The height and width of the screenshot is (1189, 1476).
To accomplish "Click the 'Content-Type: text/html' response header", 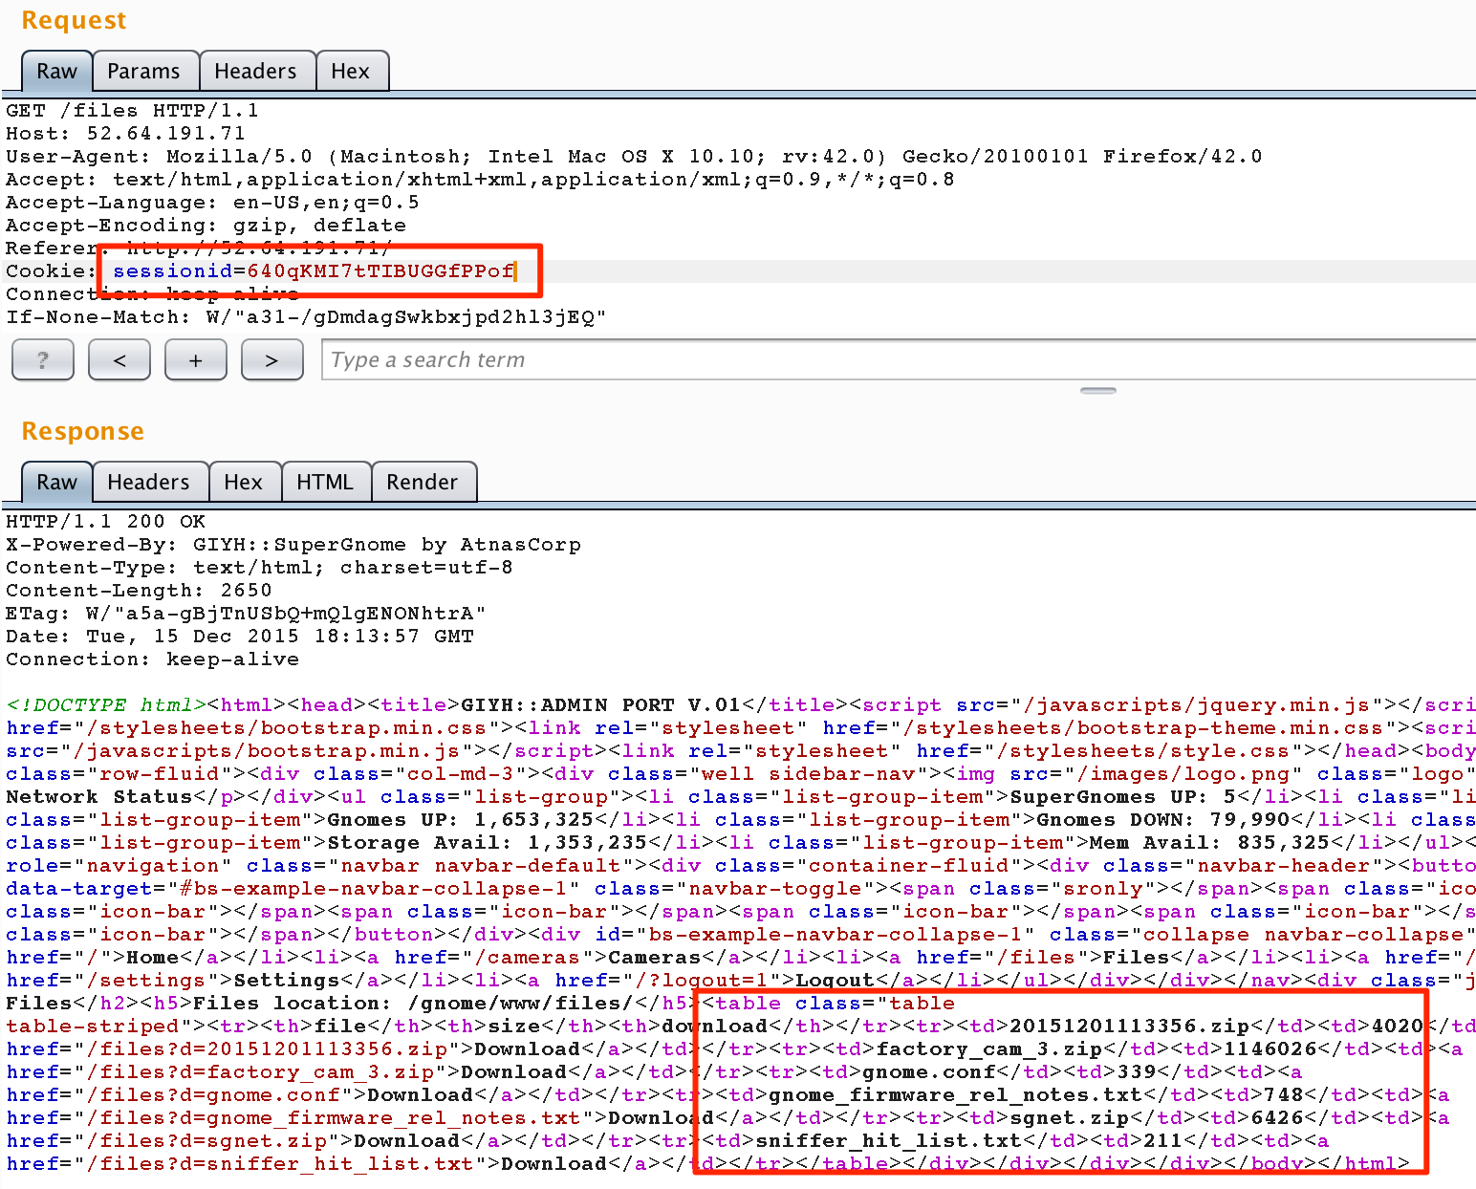I will click(259, 568).
